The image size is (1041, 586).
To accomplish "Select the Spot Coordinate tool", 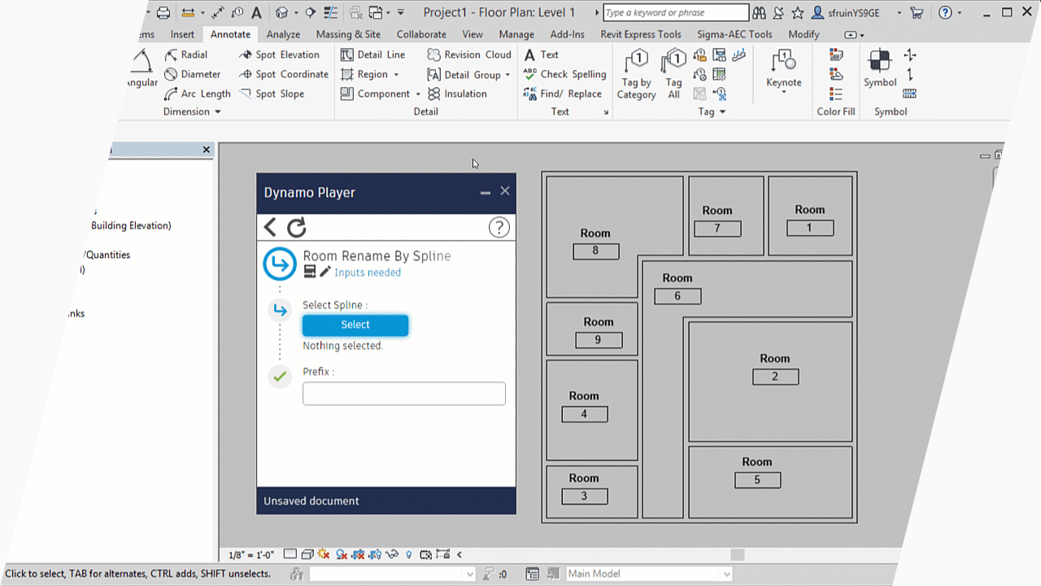I will (284, 74).
